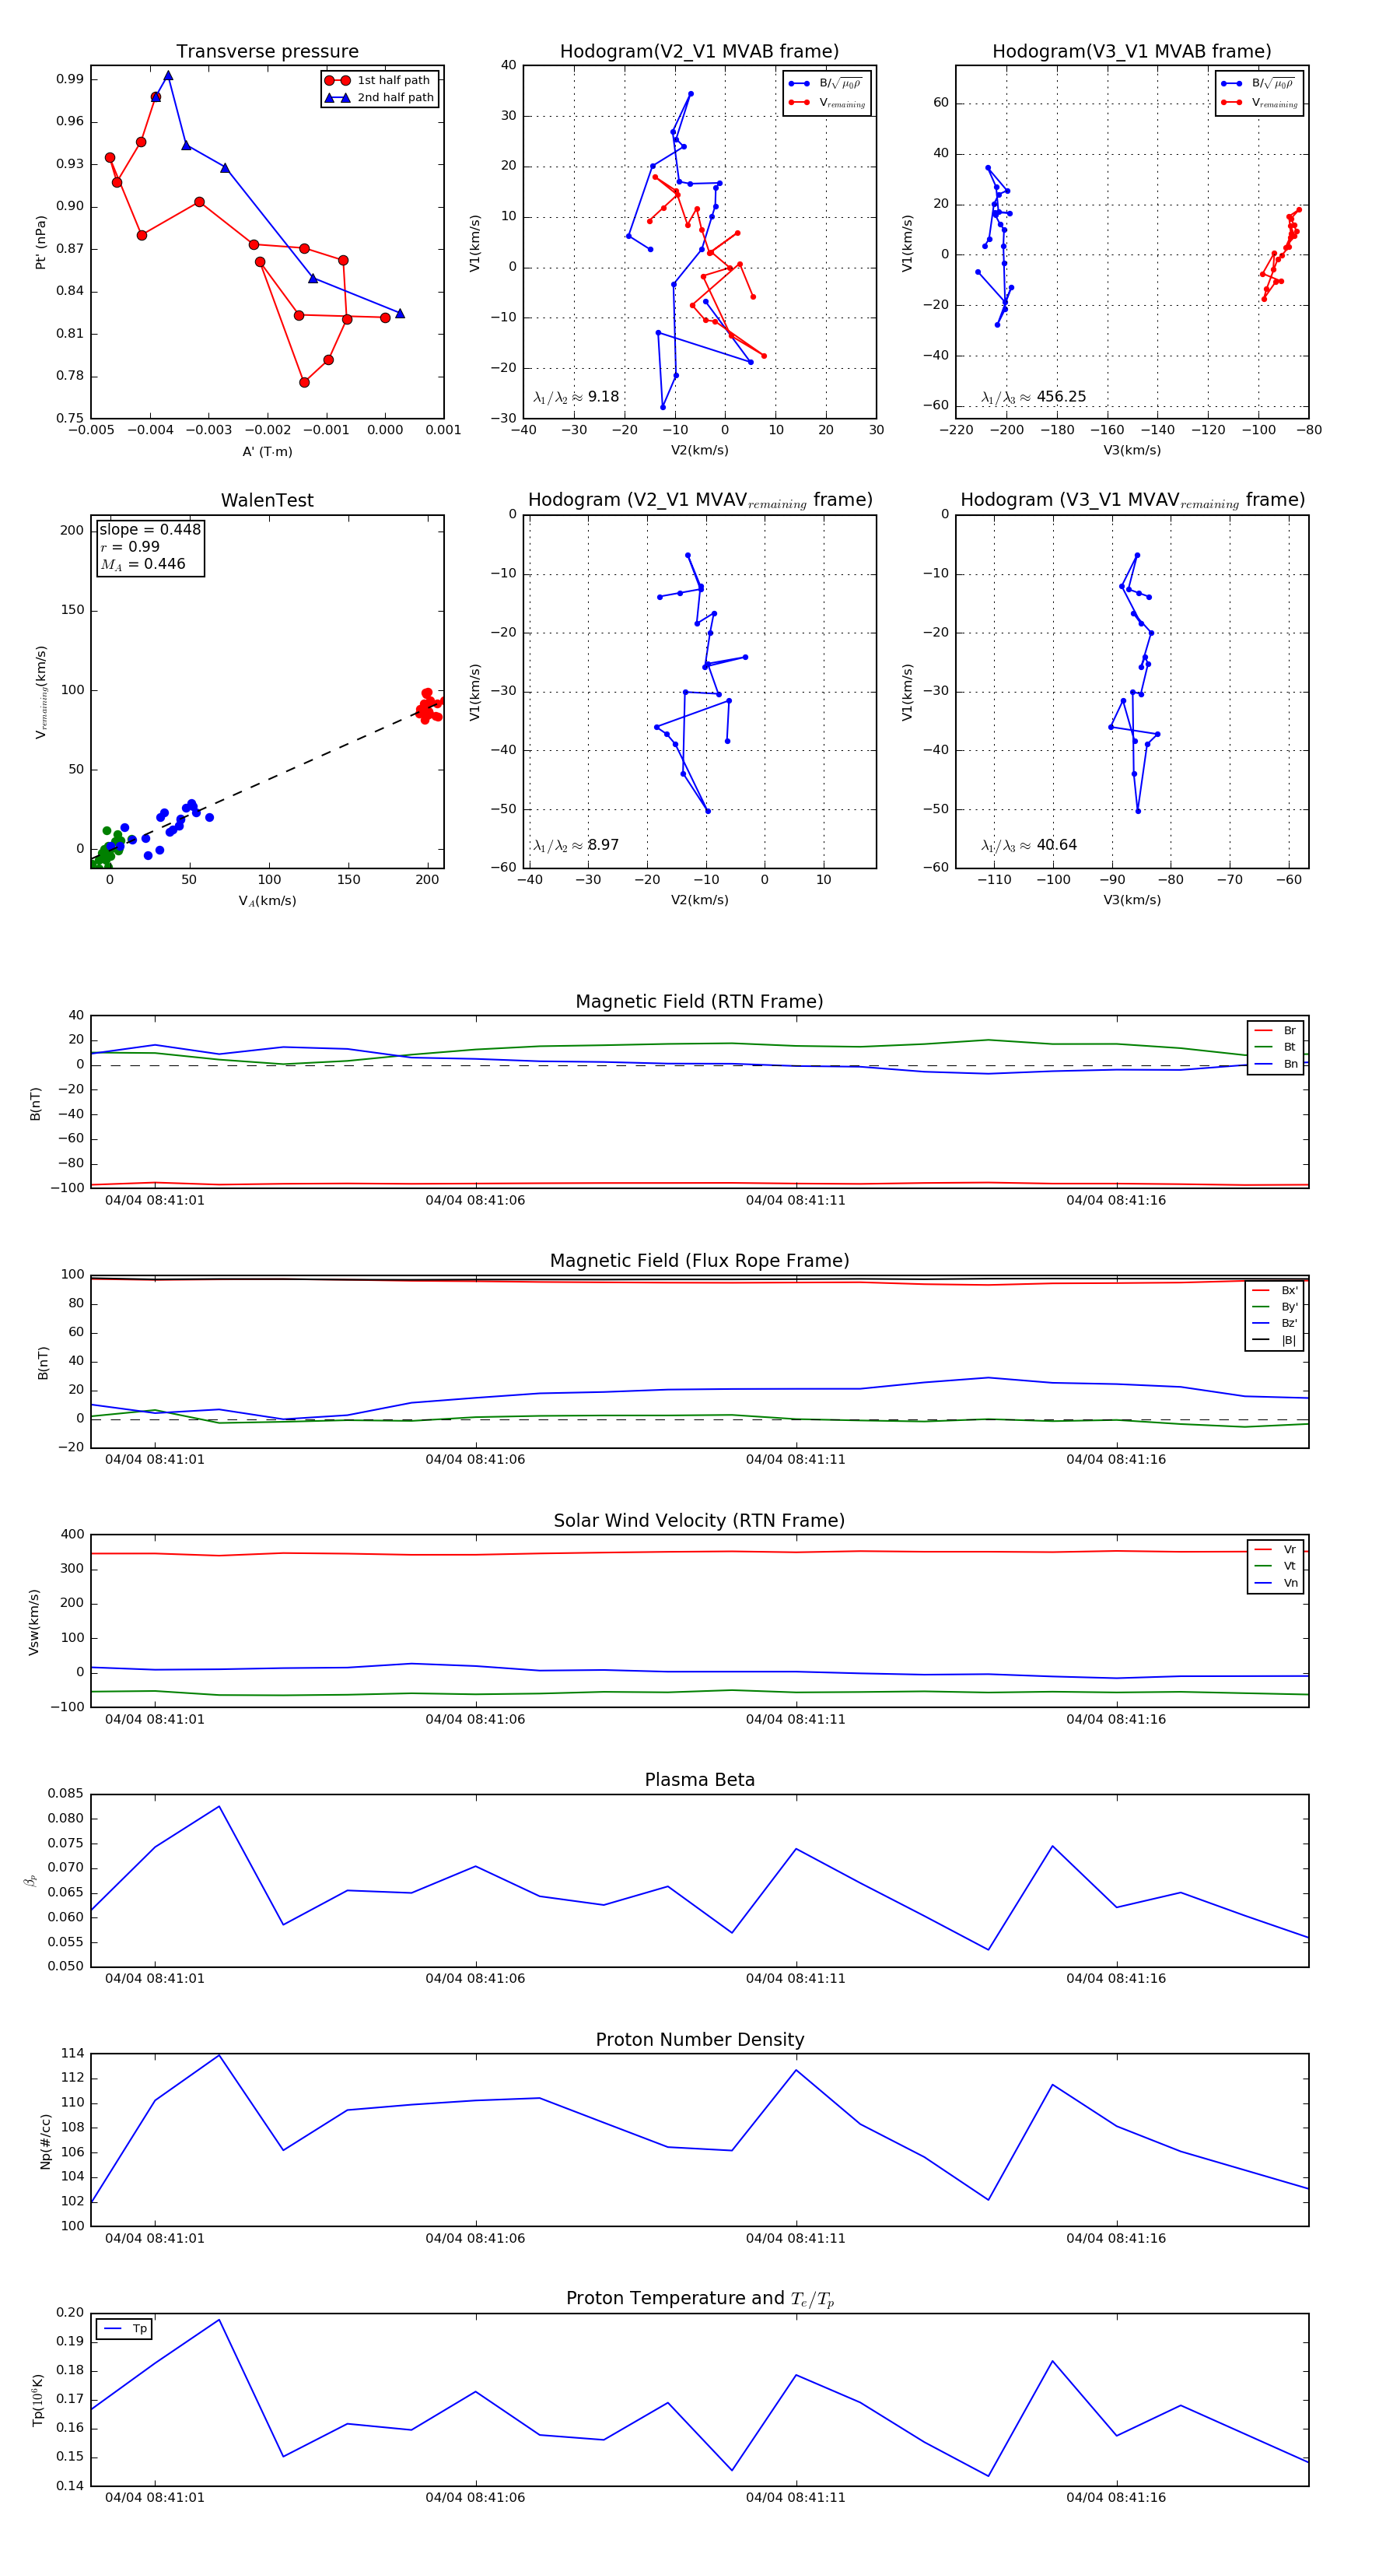The height and width of the screenshot is (2568, 1400).
Task: Click the Pt' (nPa) axis label
Action: click(41, 242)
